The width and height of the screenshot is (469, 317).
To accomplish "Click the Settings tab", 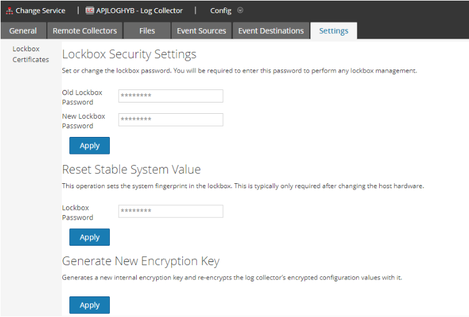I will (x=333, y=31).
